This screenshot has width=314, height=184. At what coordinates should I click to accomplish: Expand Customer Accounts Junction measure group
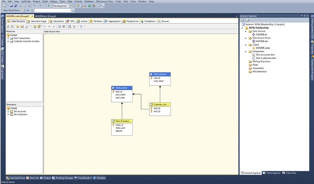[x=8, y=41]
